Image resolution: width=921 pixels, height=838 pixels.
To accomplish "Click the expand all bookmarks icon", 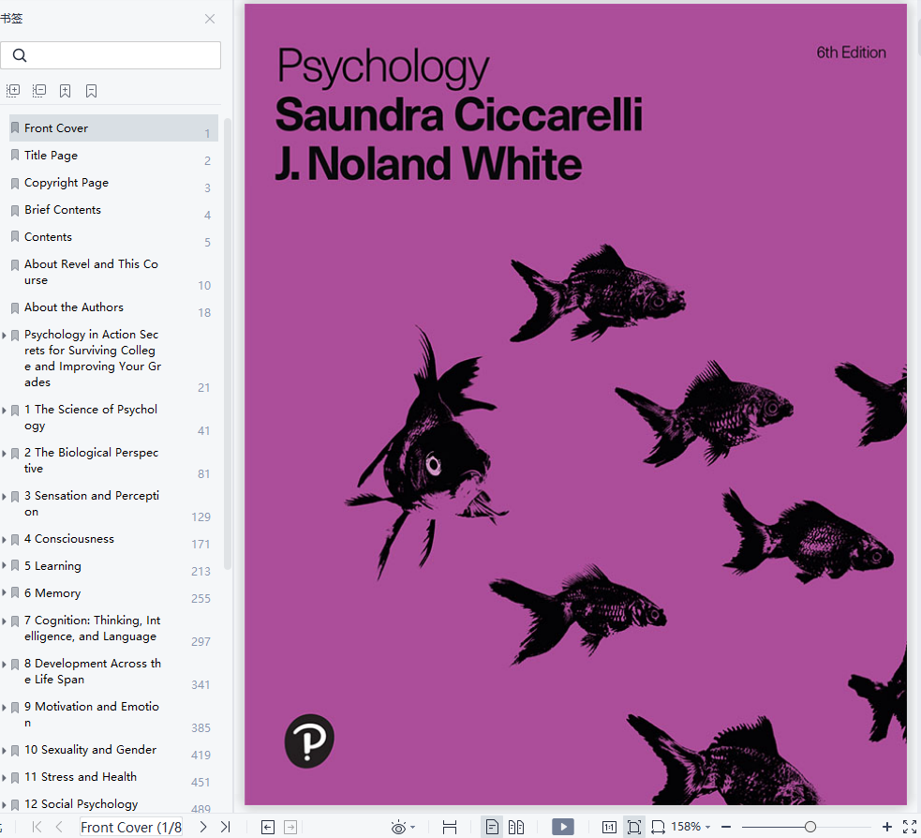I will point(13,91).
